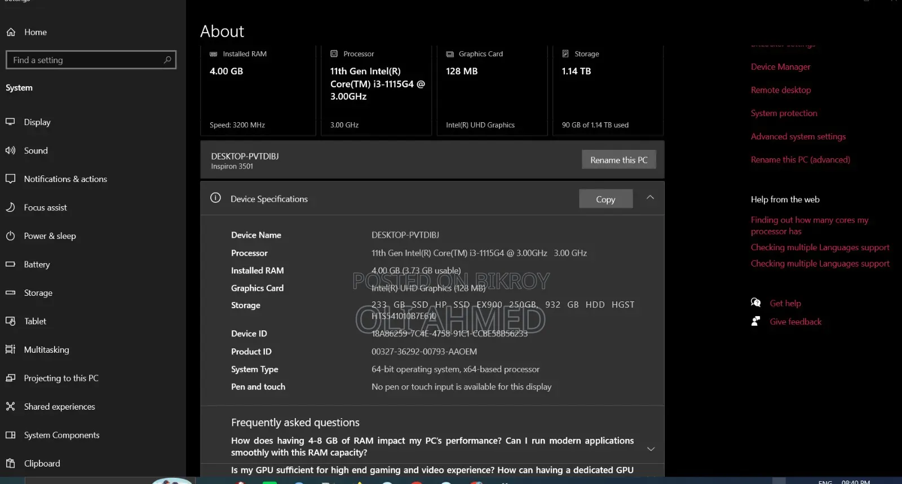The width and height of the screenshot is (902, 484).
Task: Click the Home label in sidebar
Action: 36,32
